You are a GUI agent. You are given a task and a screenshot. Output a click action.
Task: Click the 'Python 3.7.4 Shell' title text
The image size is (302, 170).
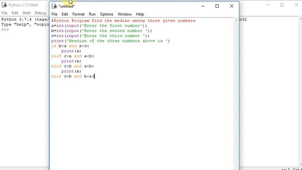pos(23,5)
